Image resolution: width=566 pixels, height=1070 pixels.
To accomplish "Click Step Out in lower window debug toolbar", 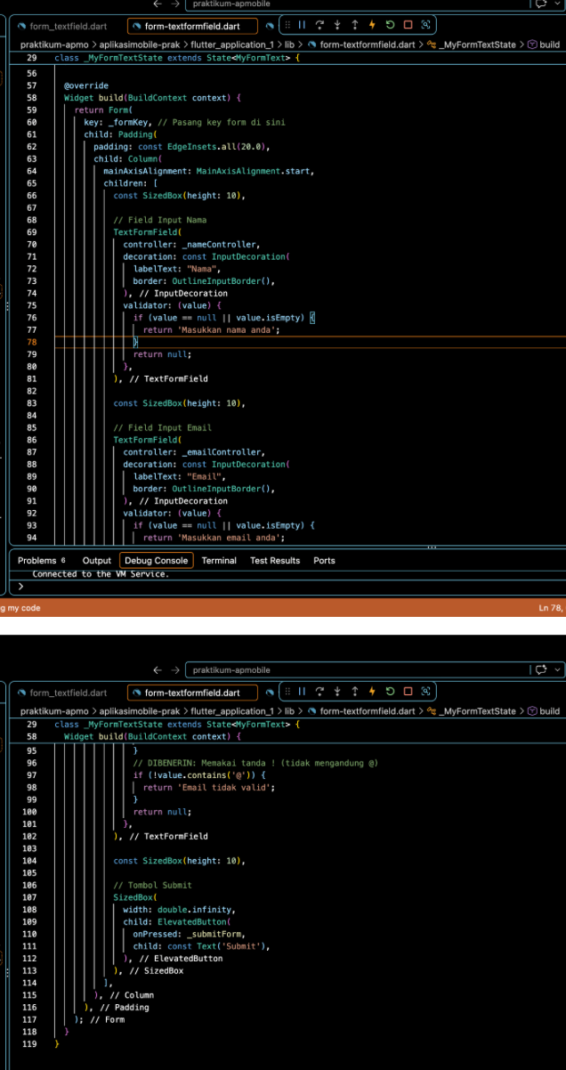I will tap(354, 691).
